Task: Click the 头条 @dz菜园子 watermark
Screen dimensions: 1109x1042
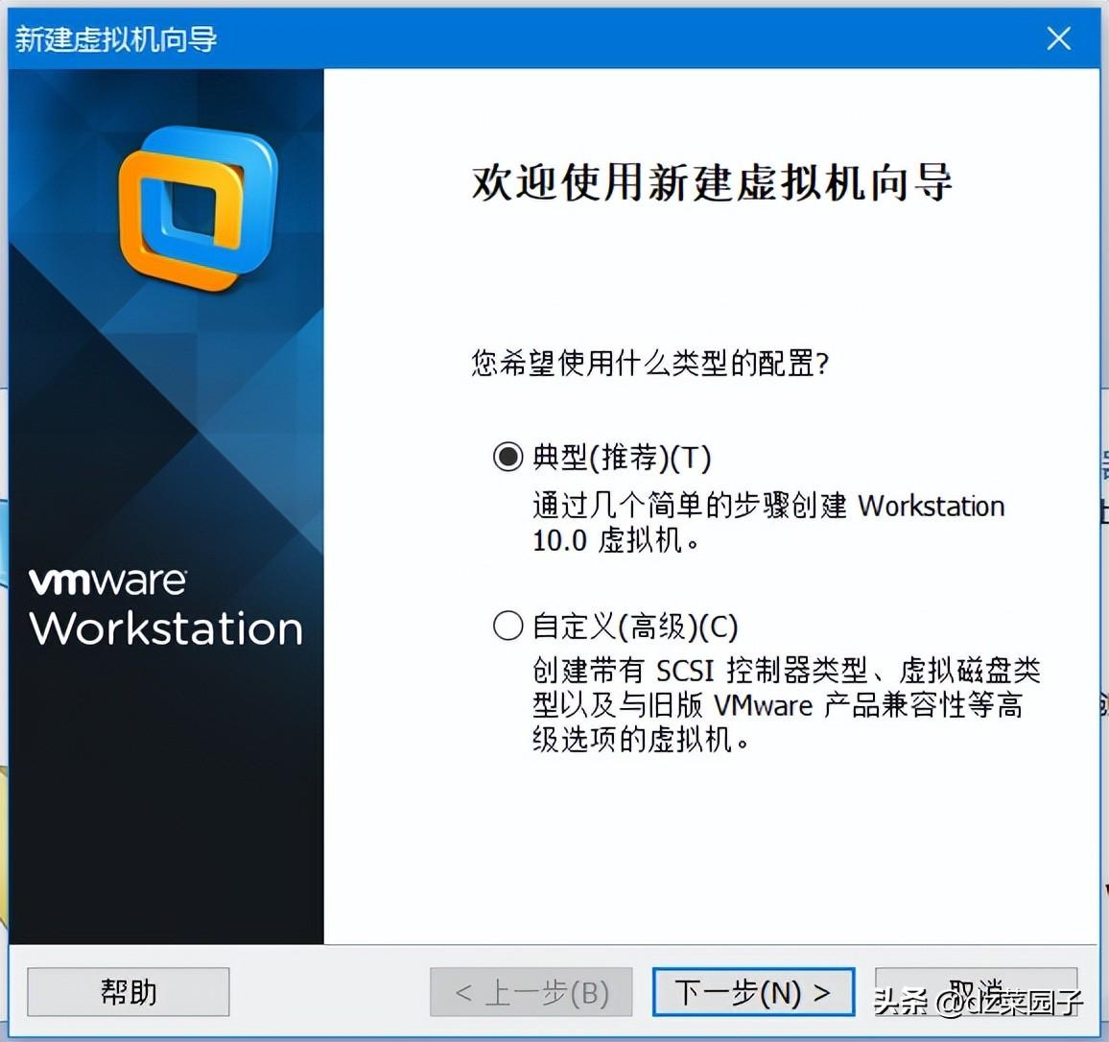Action: [x=979, y=1001]
